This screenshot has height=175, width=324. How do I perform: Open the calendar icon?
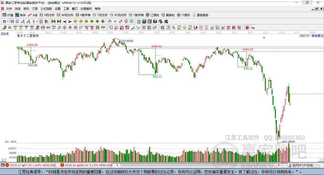[139, 21]
